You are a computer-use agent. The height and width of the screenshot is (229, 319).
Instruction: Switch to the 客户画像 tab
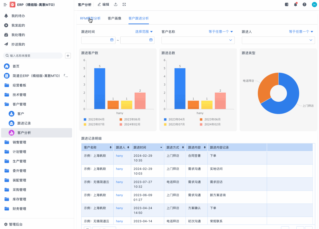[x=115, y=18]
